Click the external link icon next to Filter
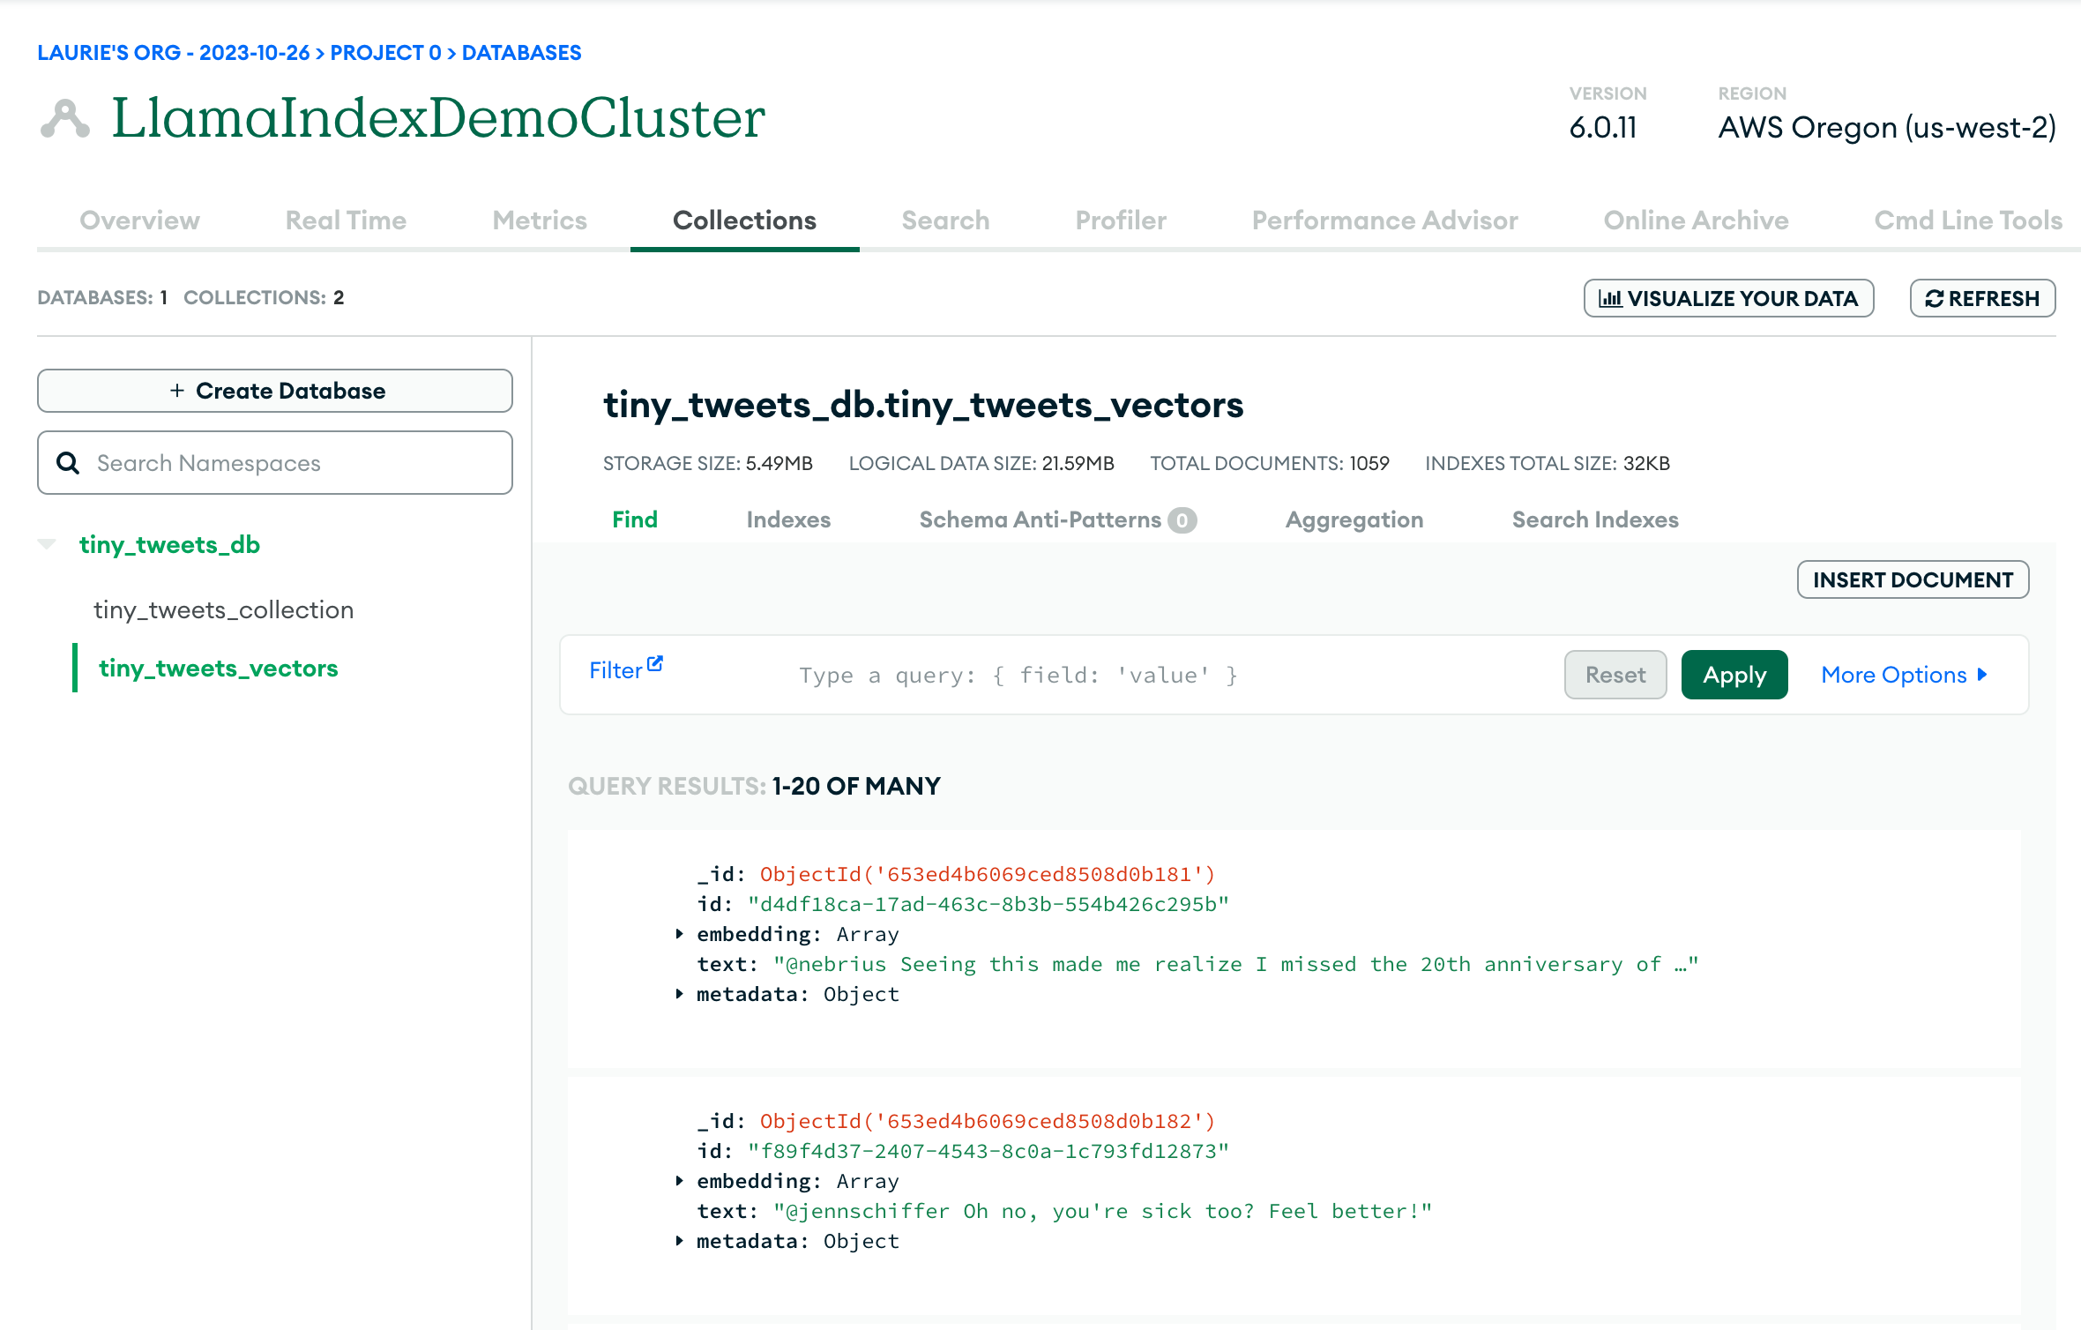 (655, 664)
